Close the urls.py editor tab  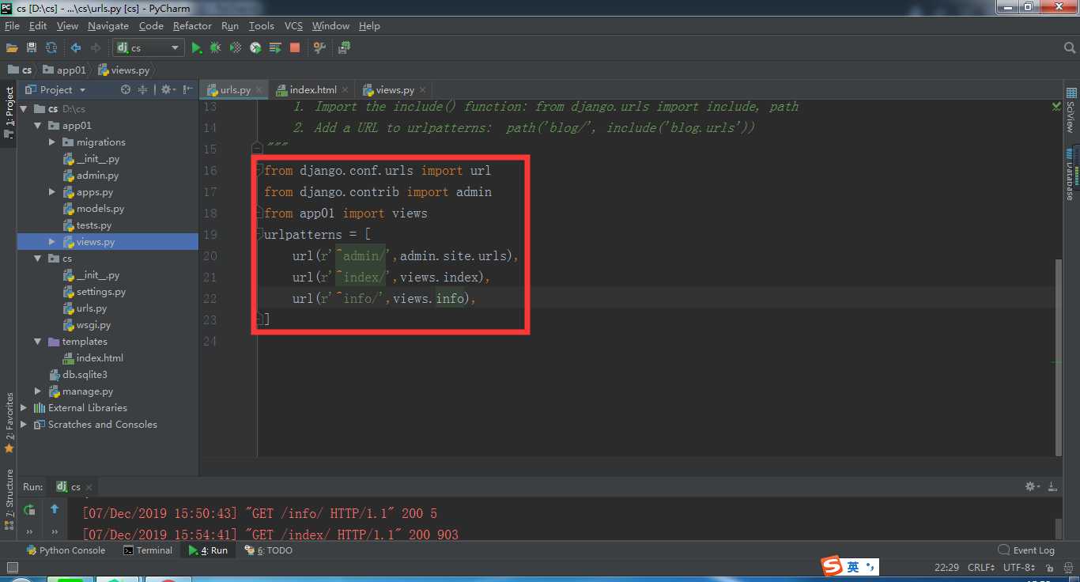(x=259, y=90)
